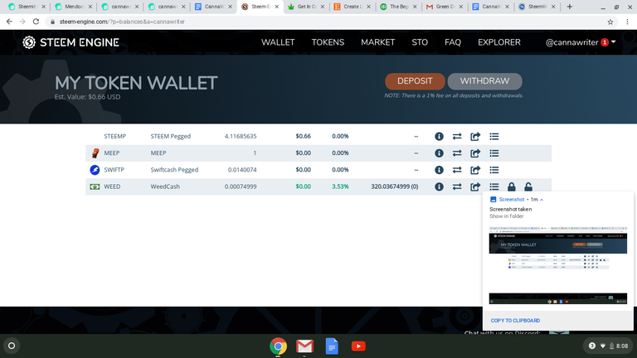Switch to the Get In browser tab
Image resolution: width=637 pixels, height=358 pixels.
306,7
